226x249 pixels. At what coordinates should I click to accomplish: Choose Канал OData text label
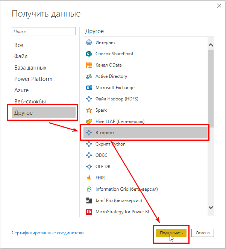pyautogui.click(x=108, y=65)
